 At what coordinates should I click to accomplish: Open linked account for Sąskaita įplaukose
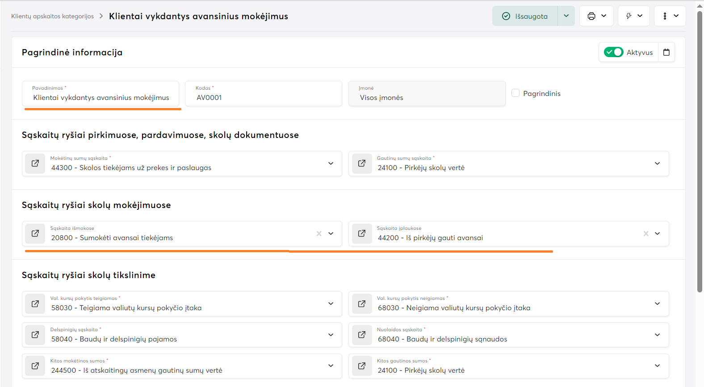[x=362, y=233]
